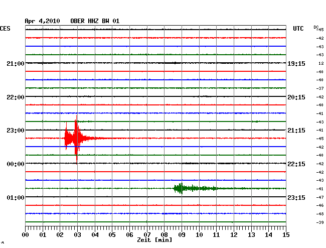Screen dimensions: 326x248
Task: Click the UTC time label '20:15'
Action: pos(296,97)
